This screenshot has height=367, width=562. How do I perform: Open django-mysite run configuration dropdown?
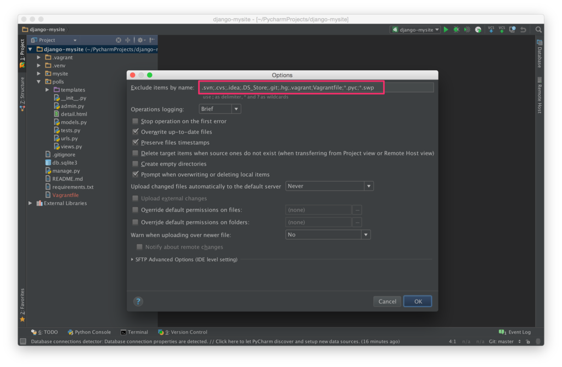tap(415, 30)
